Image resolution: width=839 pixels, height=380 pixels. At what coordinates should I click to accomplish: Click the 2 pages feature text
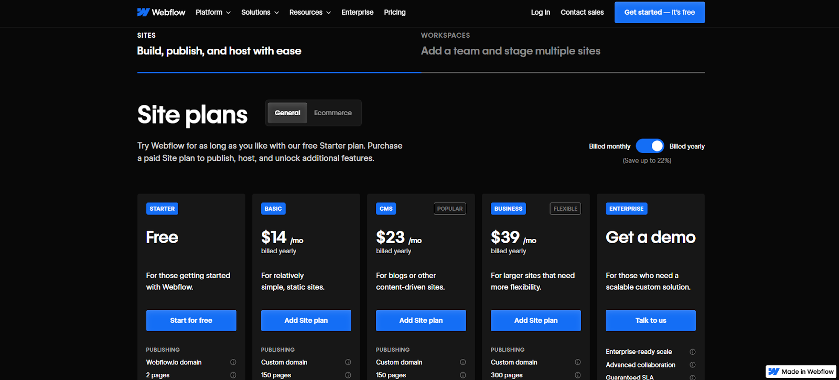[x=158, y=375]
